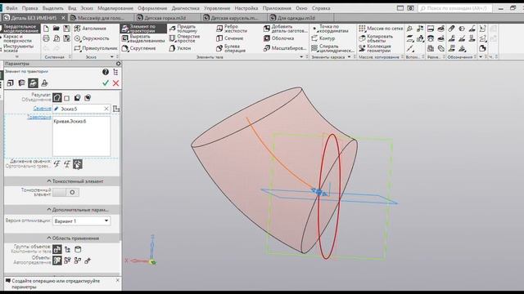The image size is (524, 294).
Task: Open Коллекция геометрии command
Action: [375, 48]
